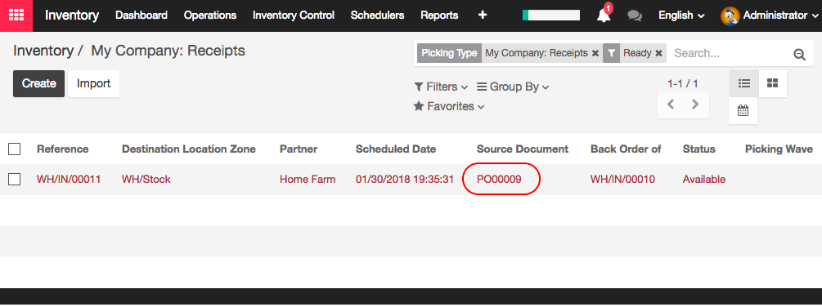Open the conversations chat bubble icon
Image resolution: width=822 pixels, height=307 pixels.
point(635,16)
